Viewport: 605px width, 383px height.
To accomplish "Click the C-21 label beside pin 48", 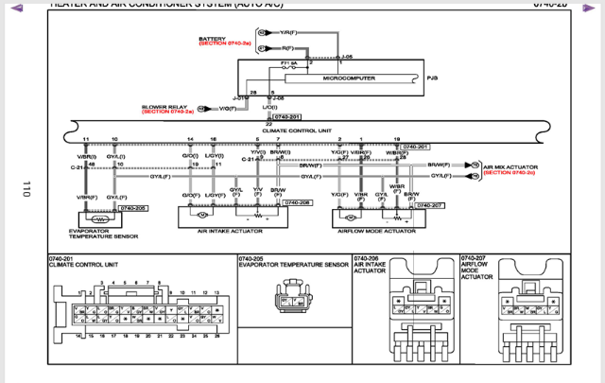I will coord(77,167).
